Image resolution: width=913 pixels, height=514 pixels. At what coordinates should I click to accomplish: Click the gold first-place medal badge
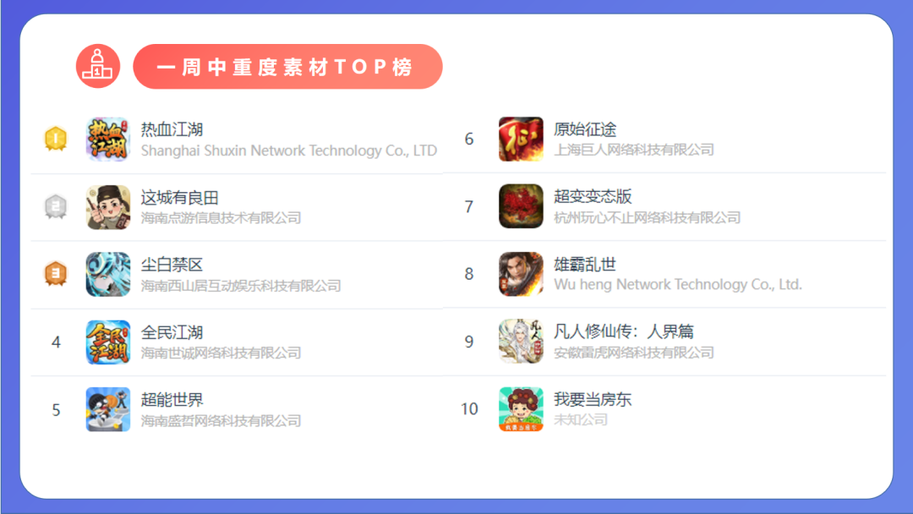[x=56, y=139]
